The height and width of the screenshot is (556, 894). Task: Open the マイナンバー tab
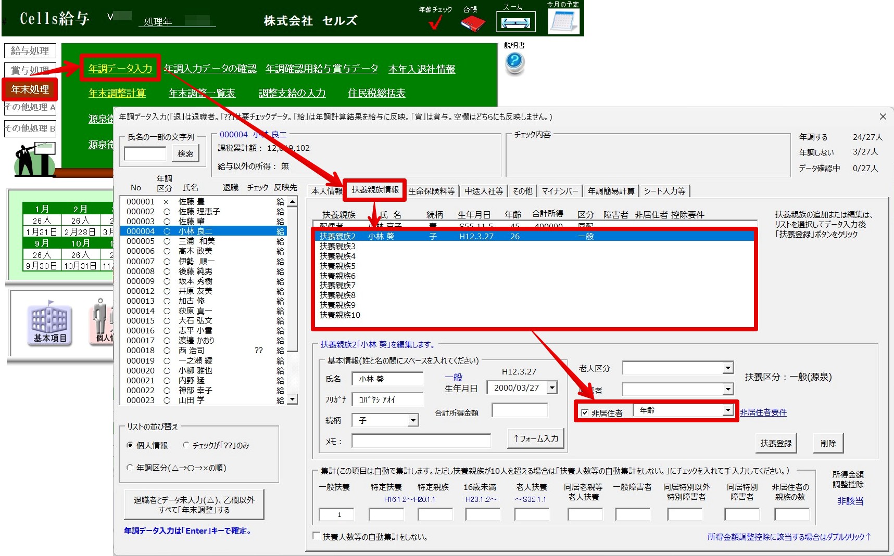pyautogui.click(x=560, y=191)
